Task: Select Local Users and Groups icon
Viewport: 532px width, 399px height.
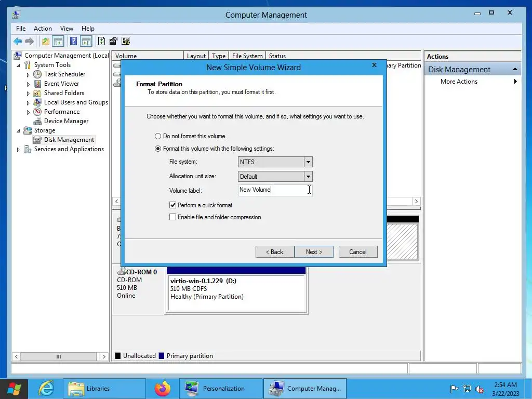Action: [37, 102]
